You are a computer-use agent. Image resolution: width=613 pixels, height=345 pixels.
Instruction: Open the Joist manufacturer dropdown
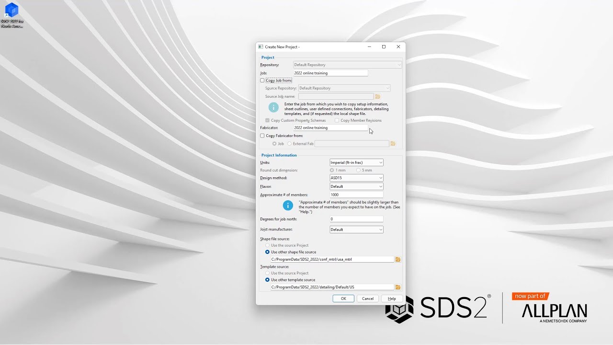(x=356, y=230)
